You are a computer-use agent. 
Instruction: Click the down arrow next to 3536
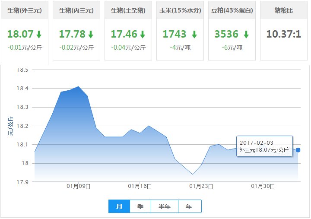click(x=246, y=35)
